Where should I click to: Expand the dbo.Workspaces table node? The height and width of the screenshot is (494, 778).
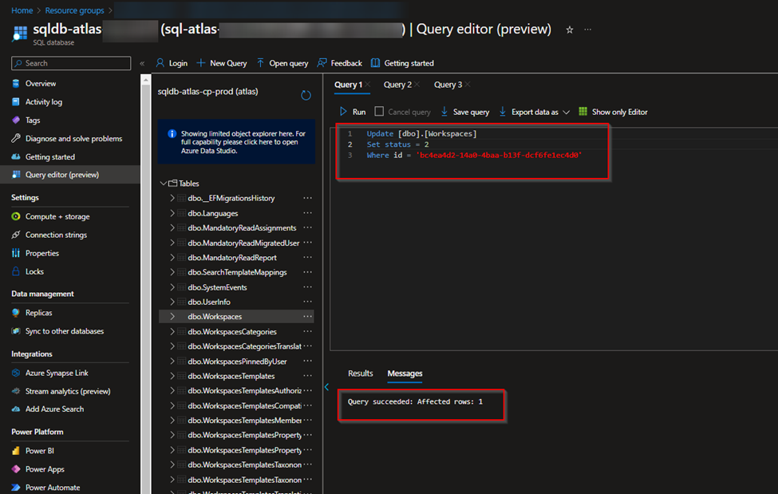pos(172,317)
